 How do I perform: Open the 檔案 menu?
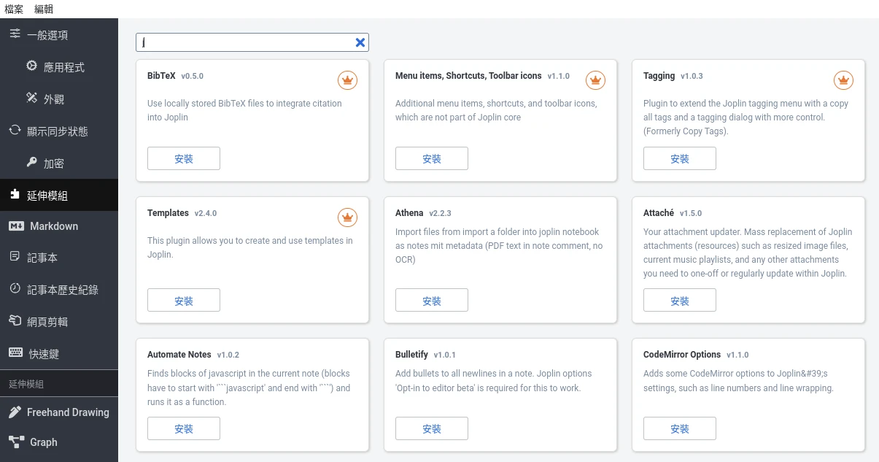tap(14, 9)
